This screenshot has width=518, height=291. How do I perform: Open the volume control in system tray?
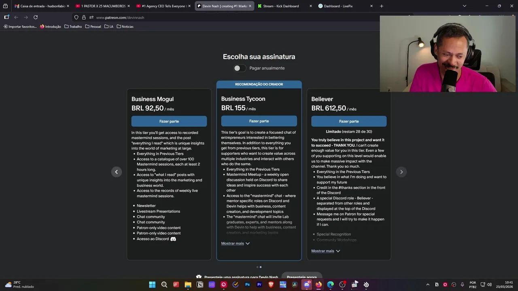(x=489, y=285)
